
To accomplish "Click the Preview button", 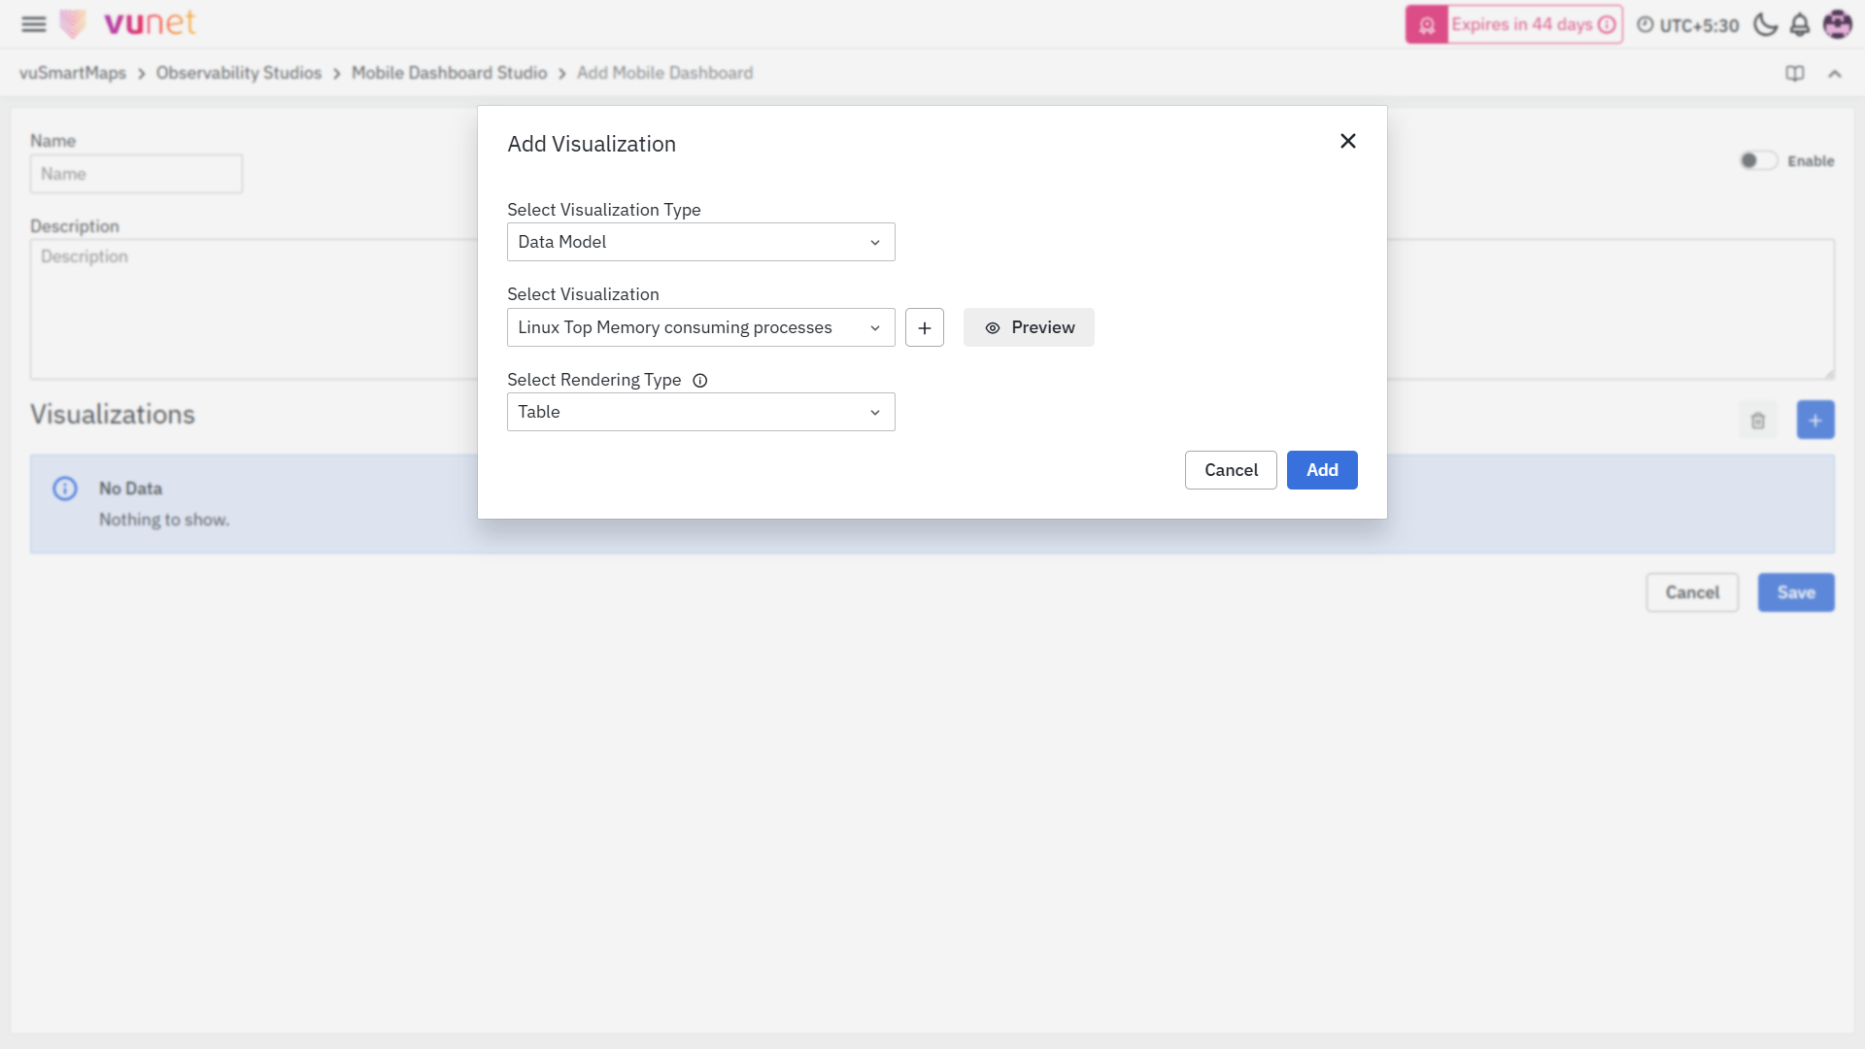I will [1029, 328].
